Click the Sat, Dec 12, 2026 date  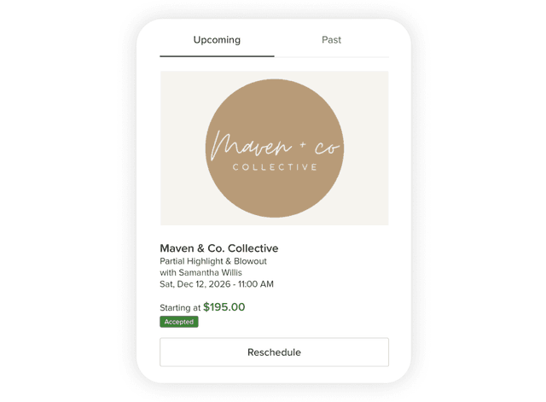point(195,284)
